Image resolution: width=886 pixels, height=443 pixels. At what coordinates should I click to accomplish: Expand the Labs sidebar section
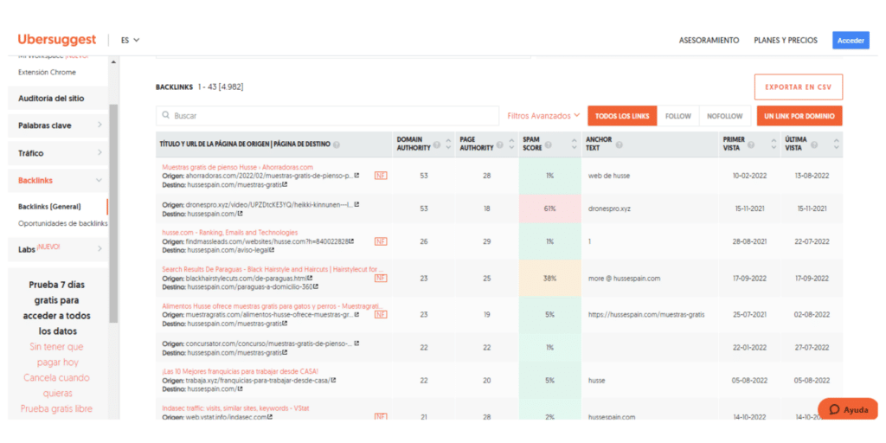(x=58, y=248)
